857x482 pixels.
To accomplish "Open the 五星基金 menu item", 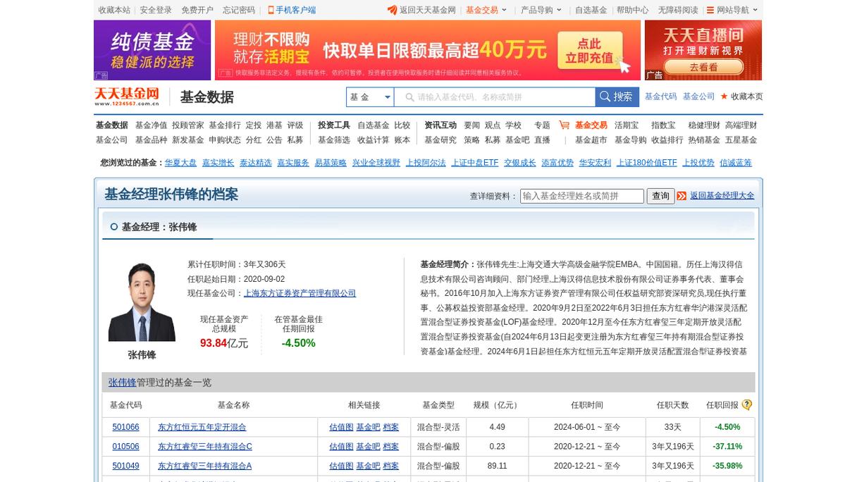I will coord(741,140).
